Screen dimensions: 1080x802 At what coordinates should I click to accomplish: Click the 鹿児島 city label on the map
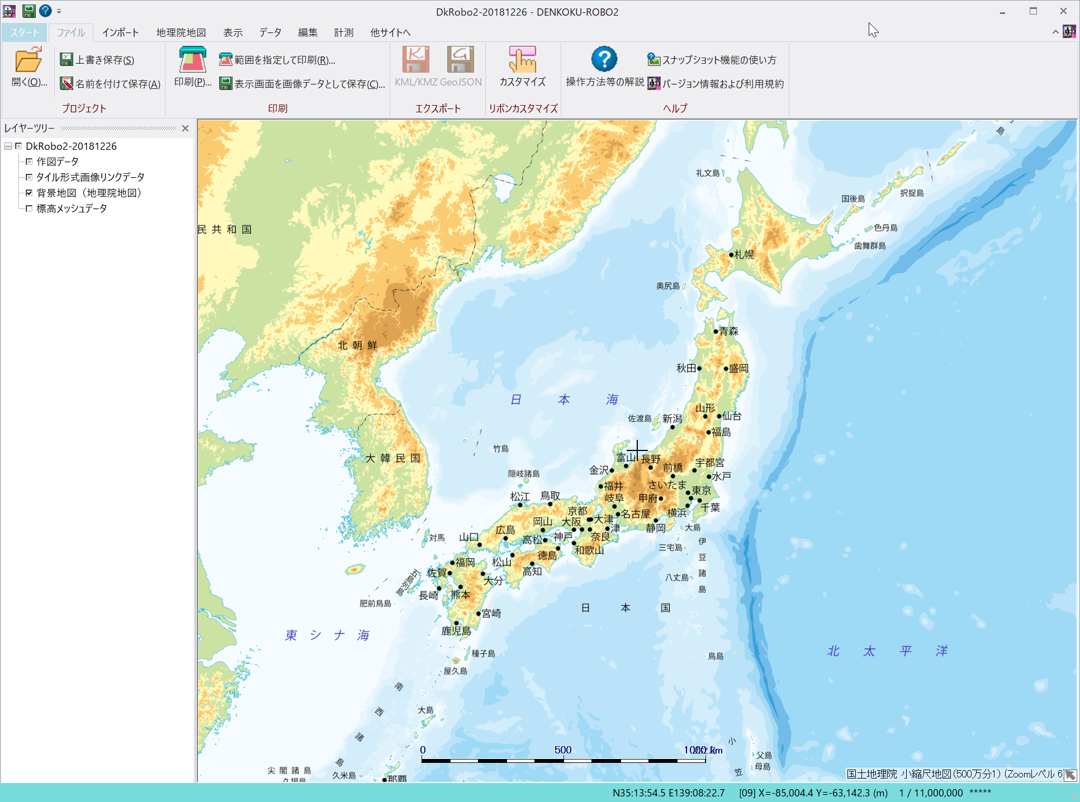click(x=456, y=631)
